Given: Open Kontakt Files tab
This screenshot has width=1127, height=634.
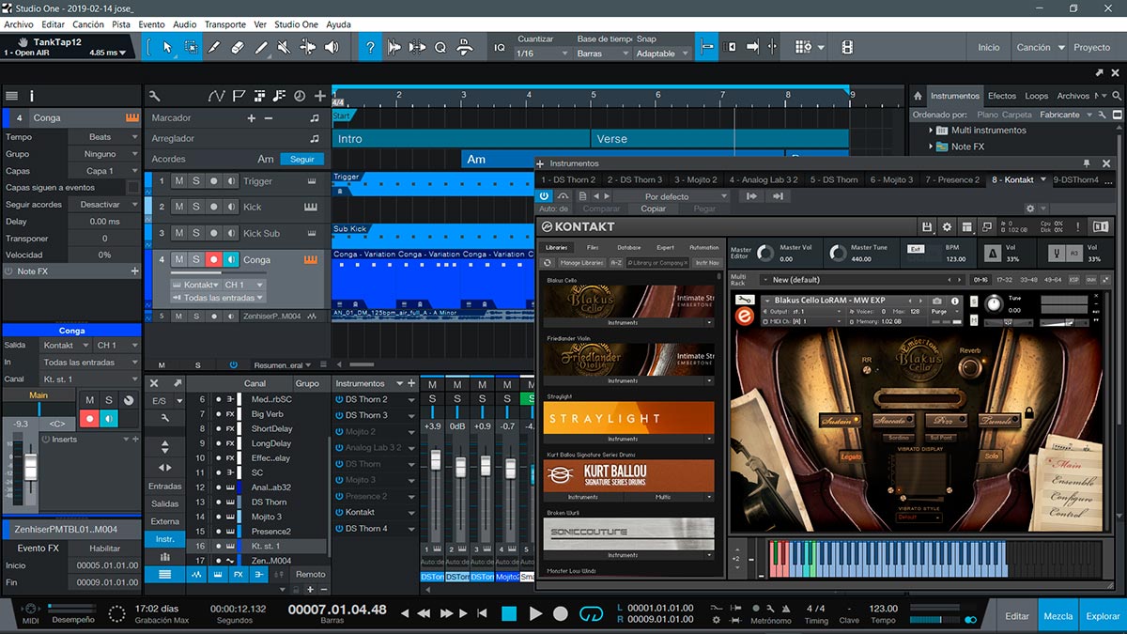Looking at the screenshot, I should tap(593, 248).
